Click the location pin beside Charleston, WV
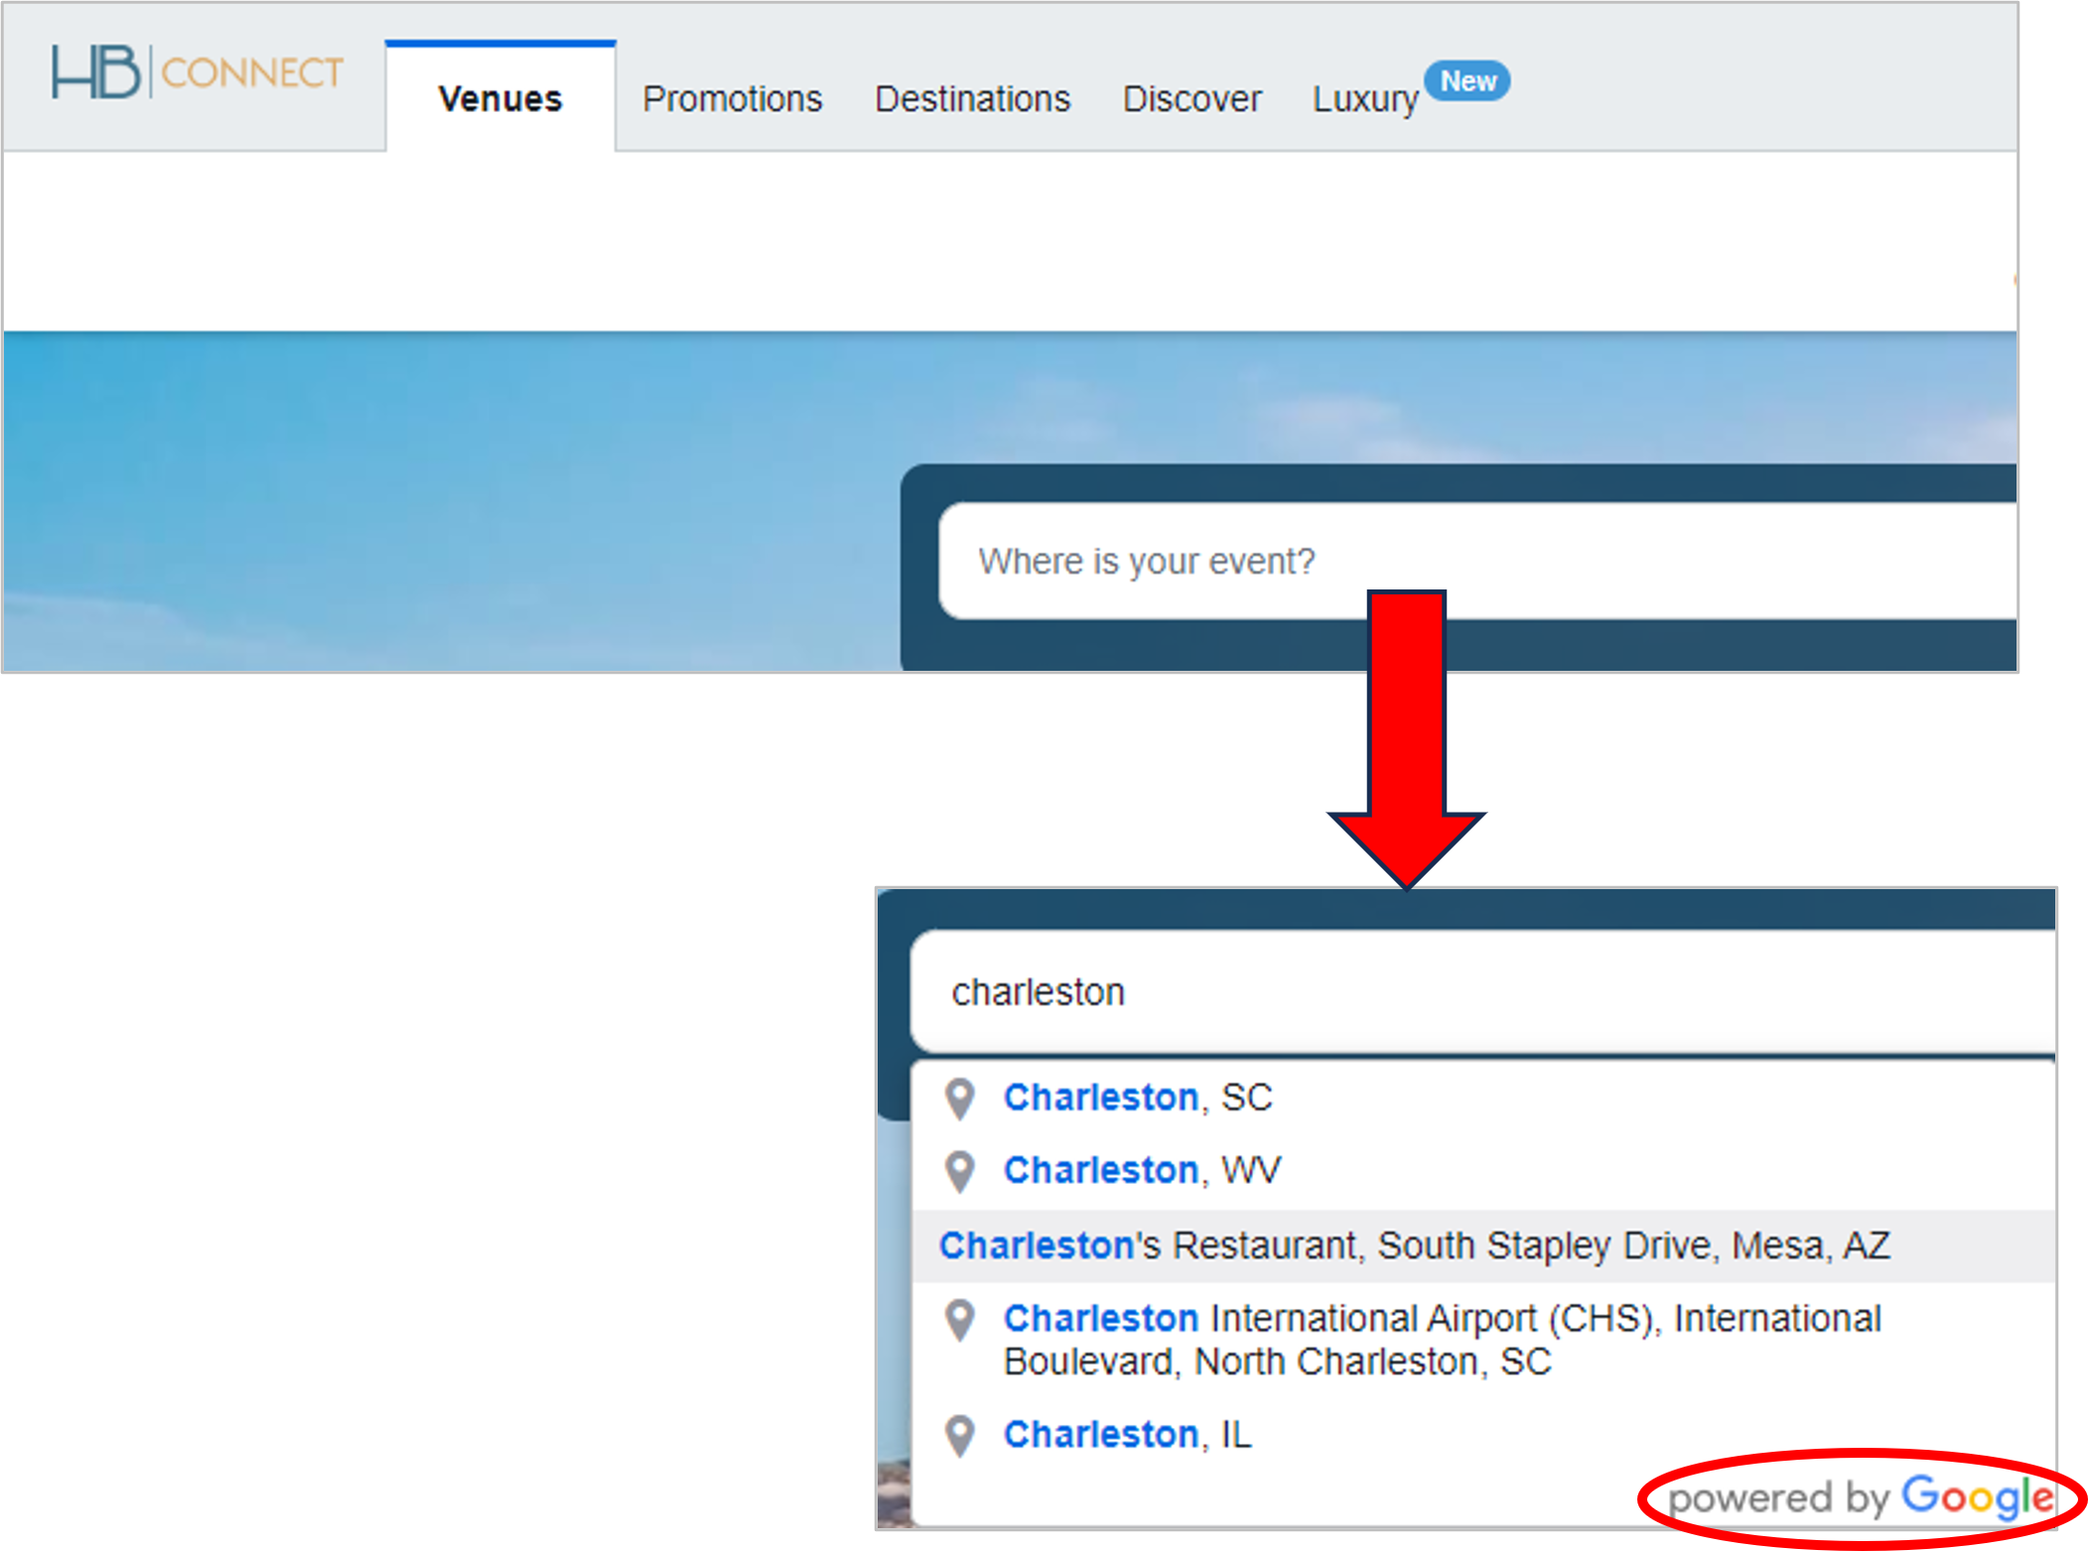The width and height of the screenshot is (2088, 1551). pos(960,1171)
